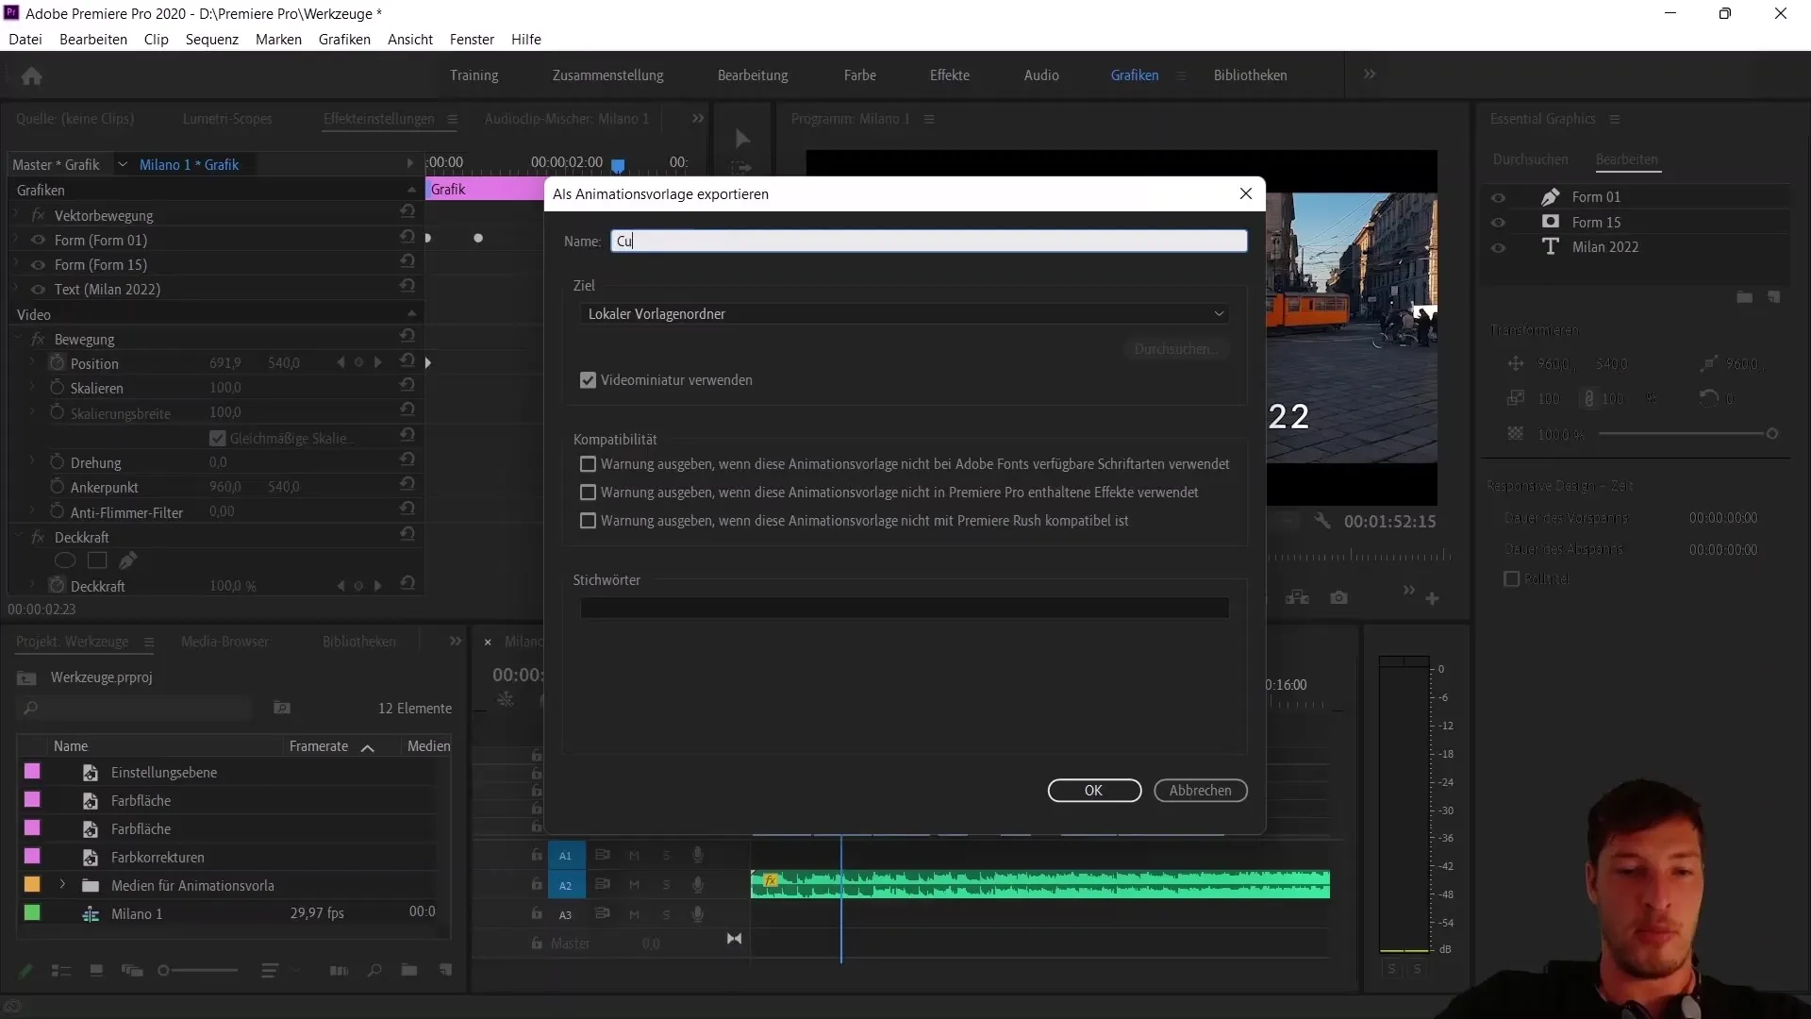Toggle visibility of Text (Milan 2022) effect

[38, 290]
